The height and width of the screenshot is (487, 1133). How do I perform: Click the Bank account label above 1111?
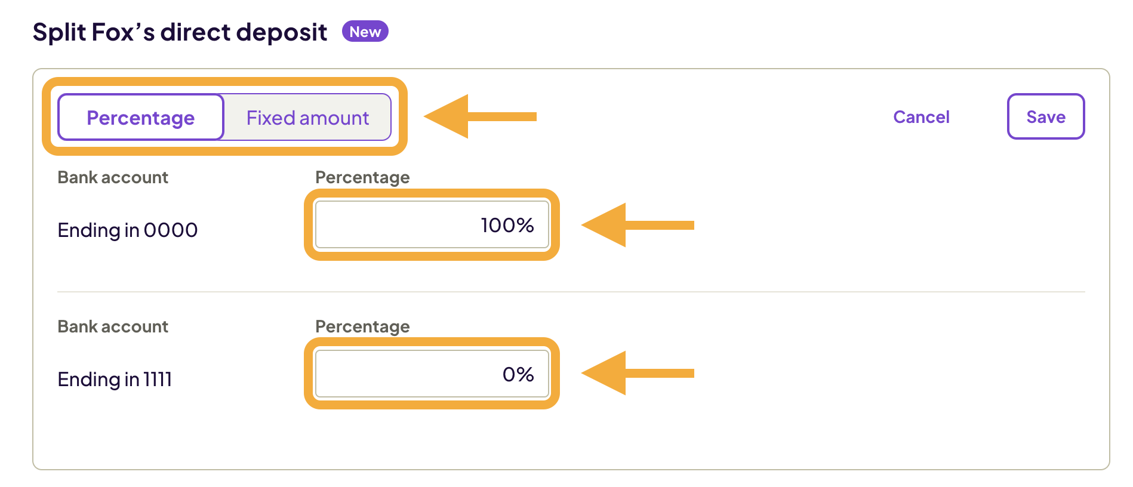point(112,326)
